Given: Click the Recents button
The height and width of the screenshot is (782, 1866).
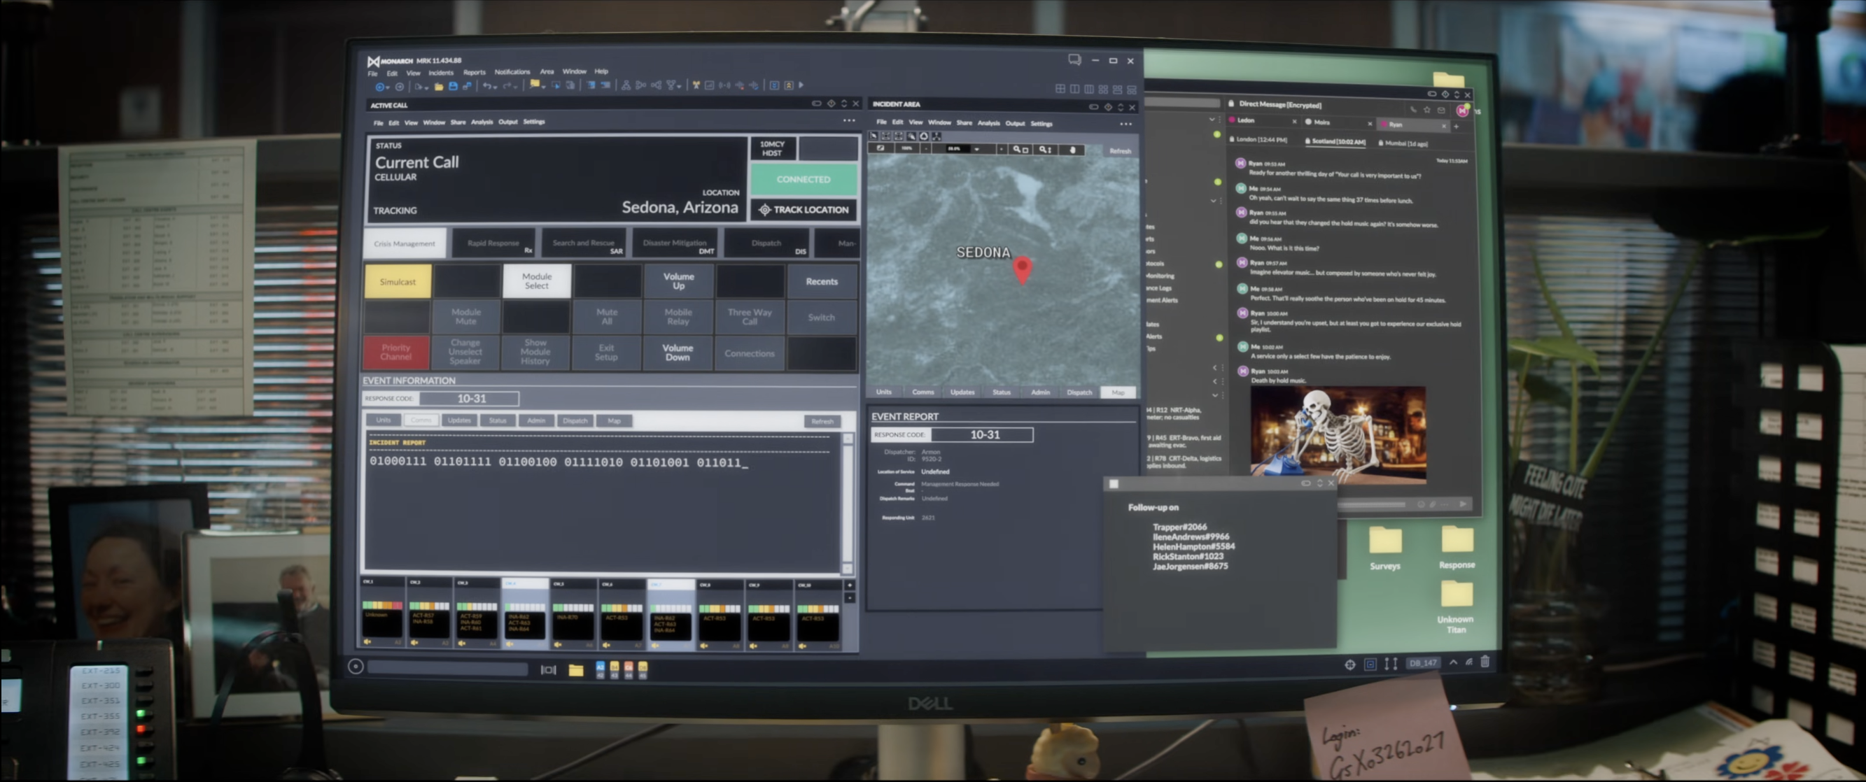Looking at the screenshot, I should click(x=822, y=282).
